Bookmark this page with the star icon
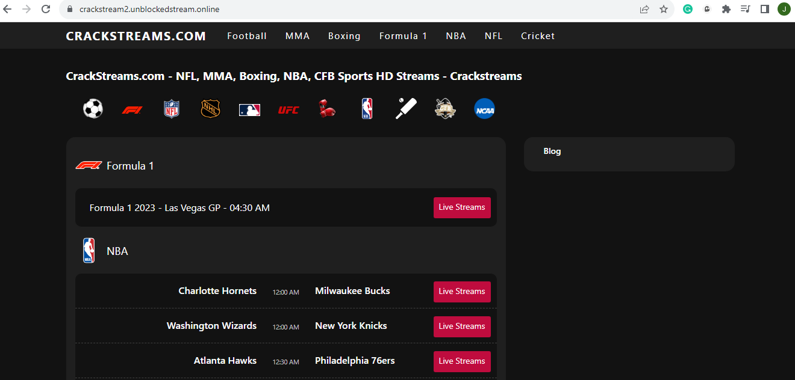This screenshot has height=380, width=795. (x=664, y=9)
